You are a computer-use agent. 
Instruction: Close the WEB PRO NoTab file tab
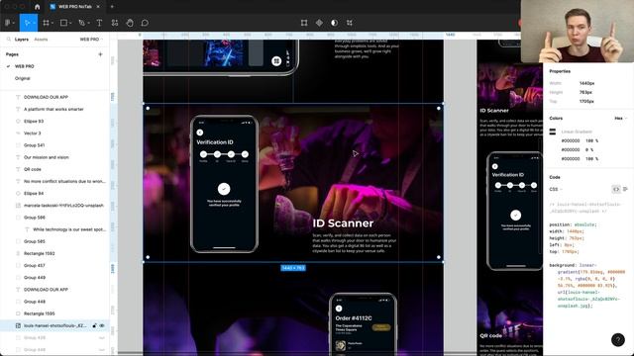(98, 7)
